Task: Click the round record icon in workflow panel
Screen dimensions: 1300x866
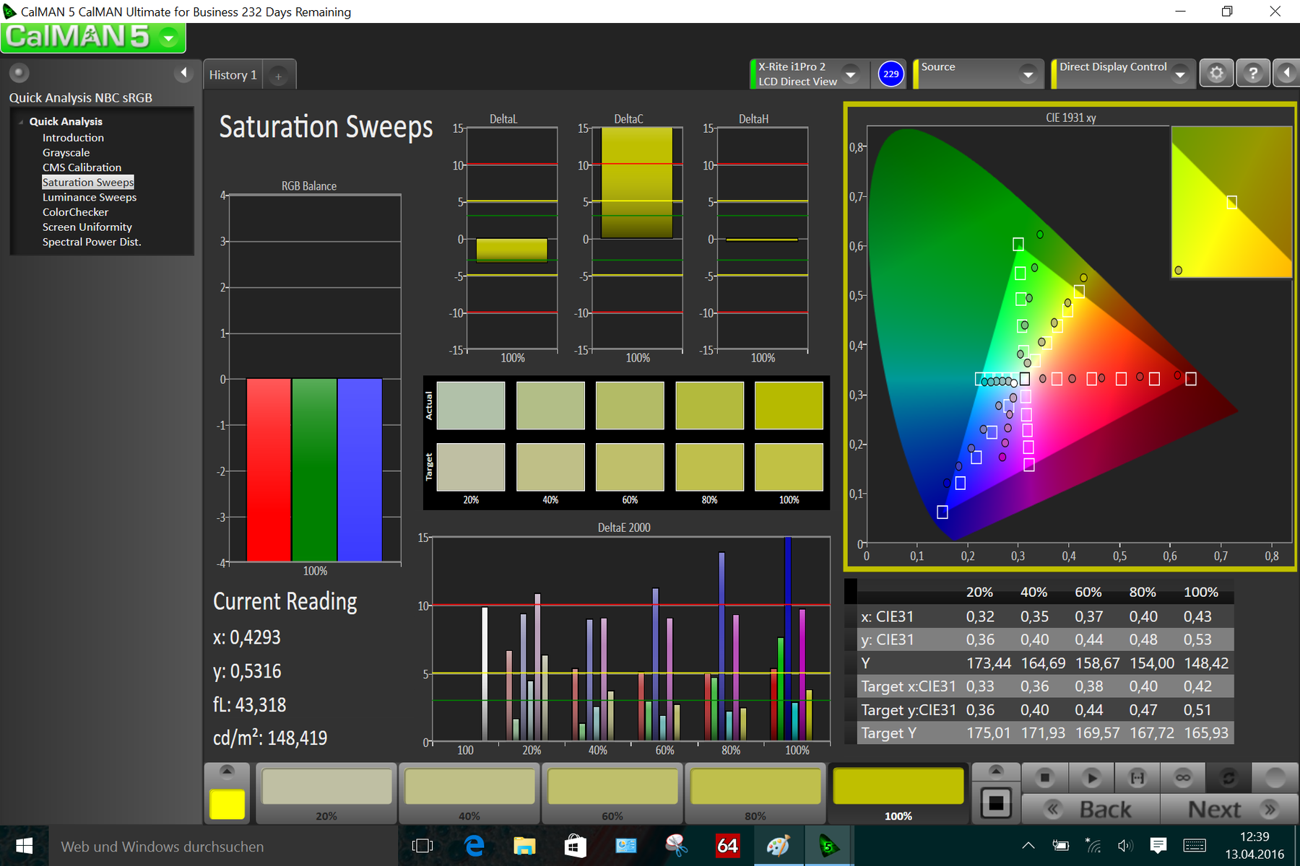Action: point(19,72)
